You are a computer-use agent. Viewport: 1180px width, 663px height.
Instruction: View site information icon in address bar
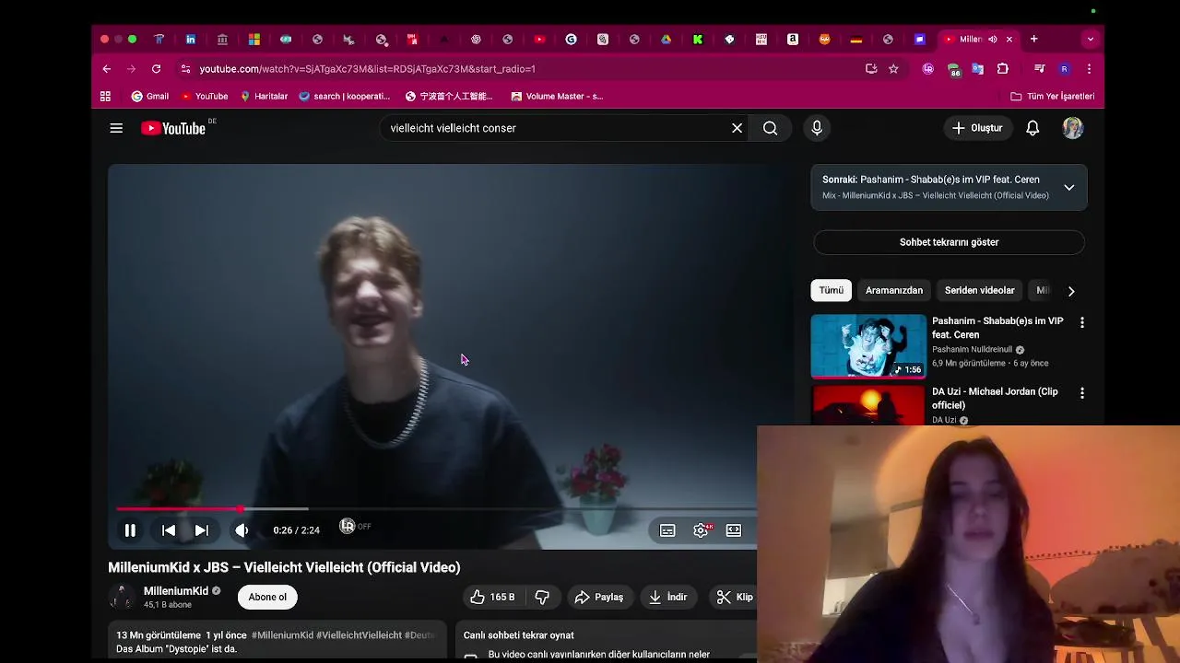[x=185, y=69]
